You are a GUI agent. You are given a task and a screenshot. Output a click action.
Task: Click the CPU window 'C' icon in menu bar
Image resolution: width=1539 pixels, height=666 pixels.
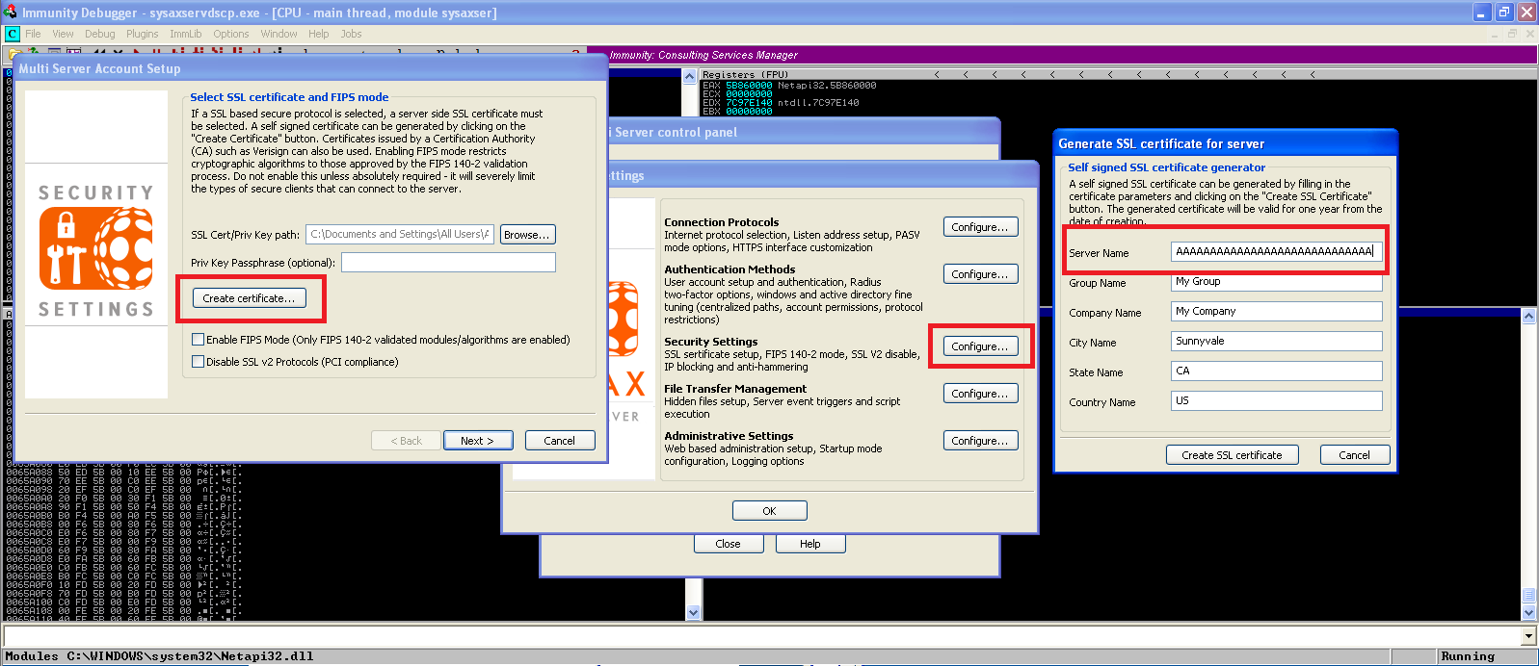coord(13,34)
